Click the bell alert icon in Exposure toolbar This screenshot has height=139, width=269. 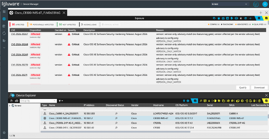click(241, 18)
